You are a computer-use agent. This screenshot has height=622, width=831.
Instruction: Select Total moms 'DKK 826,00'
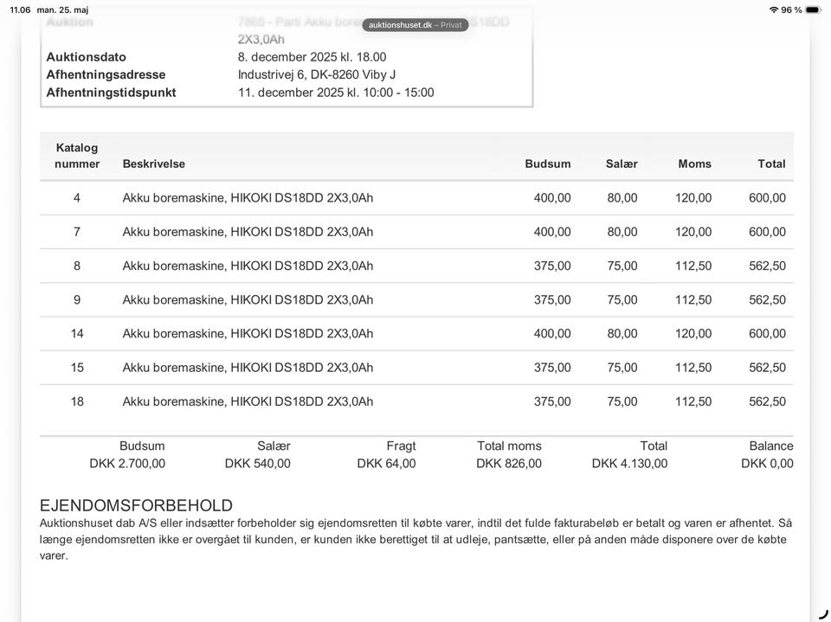[x=509, y=464]
